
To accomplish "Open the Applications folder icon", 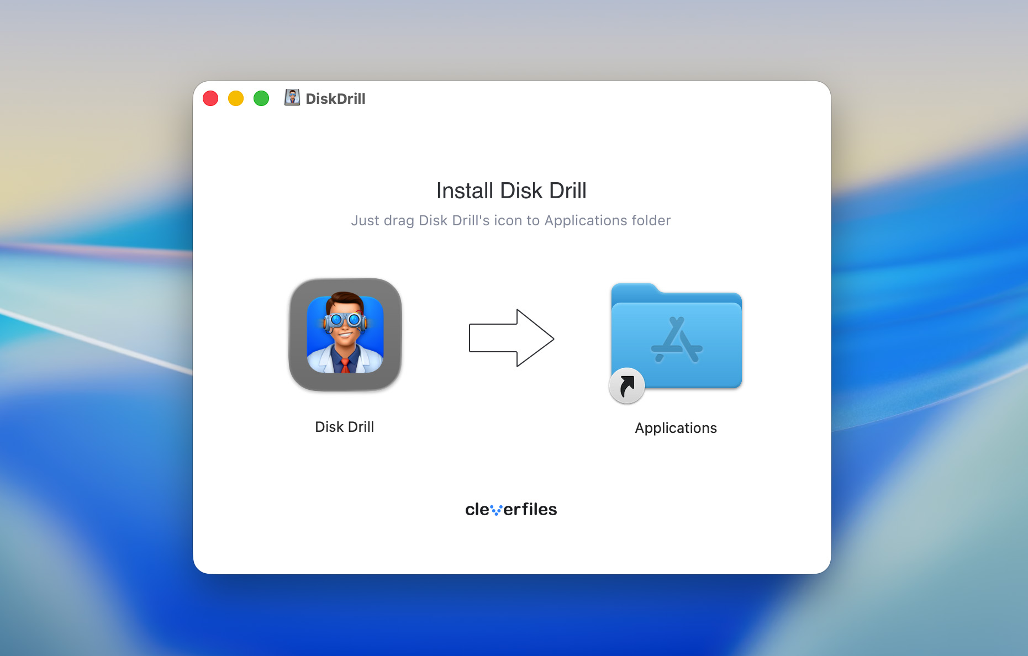I will 676,341.
